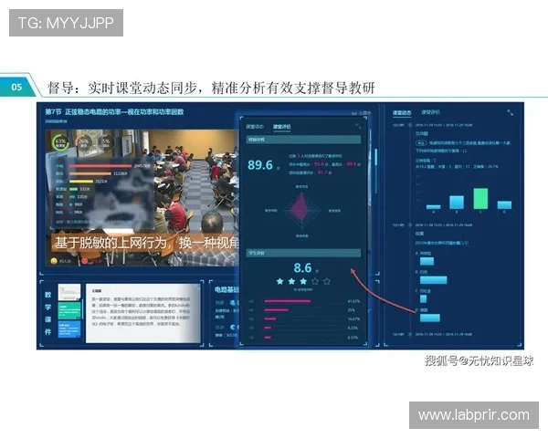Click the 教师评教 section header
The height and width of the screenshot is (438, 548).
[303, 140]
